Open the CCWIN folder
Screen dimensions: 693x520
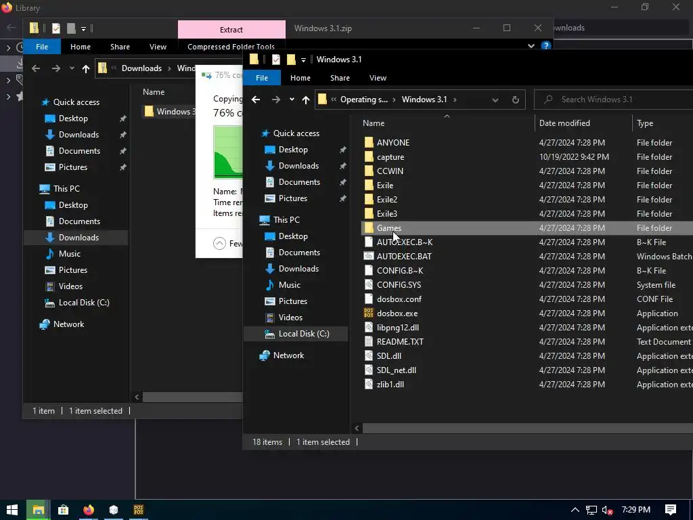pos(390,171)
